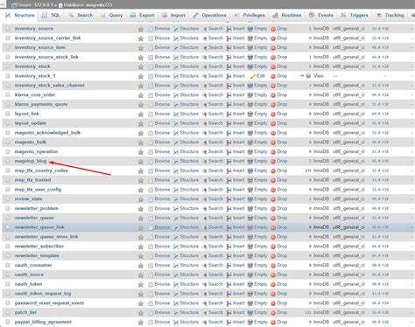Click red Drop icon for newsletter_template
415x327 pixels.
273,256
